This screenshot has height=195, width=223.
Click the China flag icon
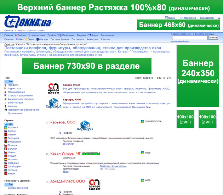(x=6, y=174)
